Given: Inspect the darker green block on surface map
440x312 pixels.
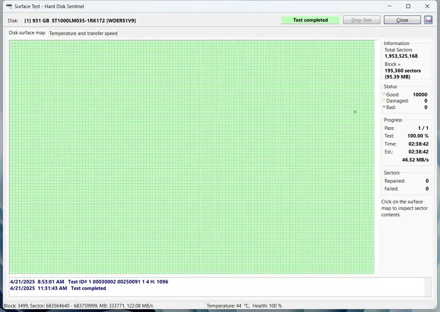Looking at the screenshot, I should pyautogui.click(x=355, y=112).
